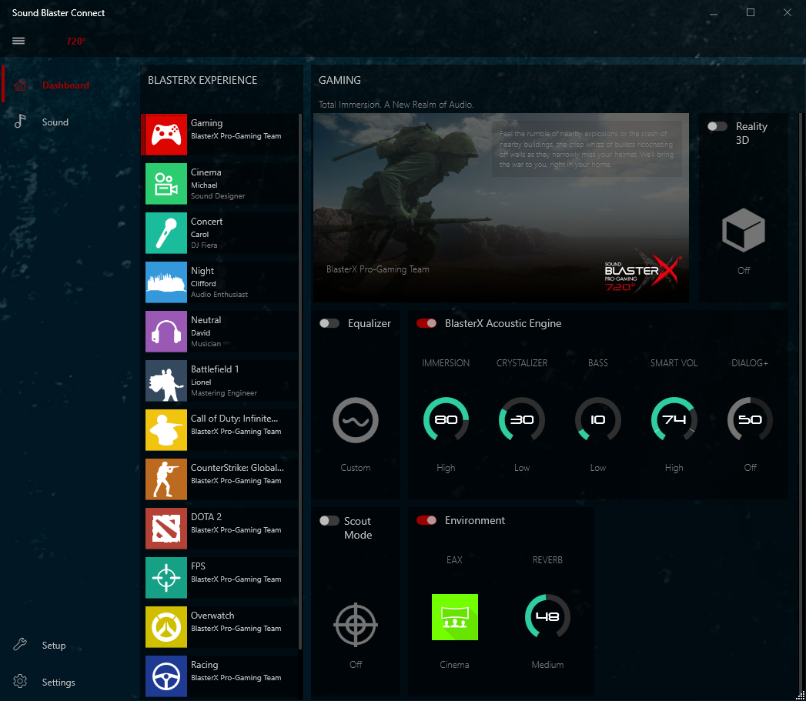Viewport: 806px width, 701px height.
Task: Select the Cinema camera profile icon
Action: click(x=166, y=184)
